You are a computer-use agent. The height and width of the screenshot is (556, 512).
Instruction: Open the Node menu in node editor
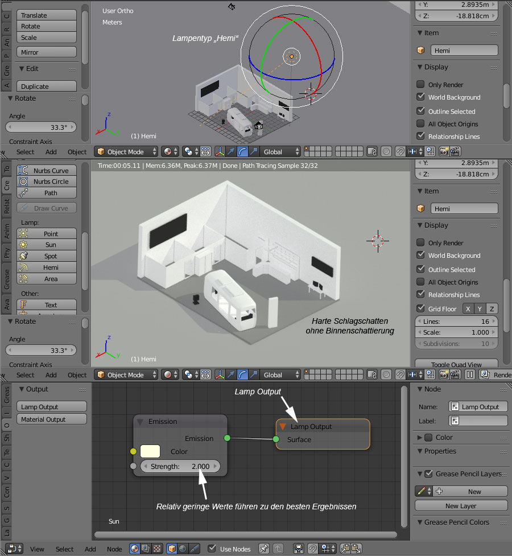click(114, 549)
